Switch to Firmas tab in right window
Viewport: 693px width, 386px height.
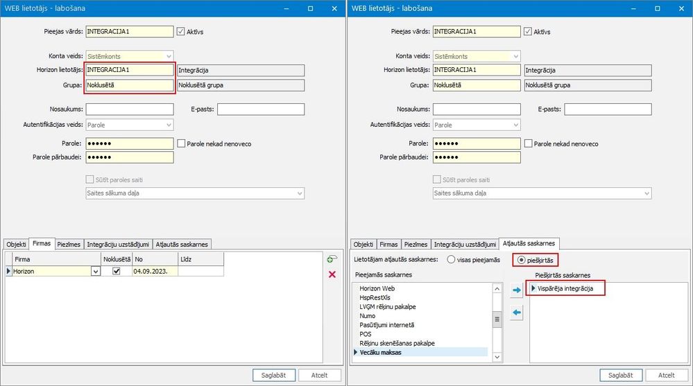(x=388, y=244)
